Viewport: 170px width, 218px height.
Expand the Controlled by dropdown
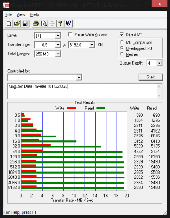click(79, 77)
